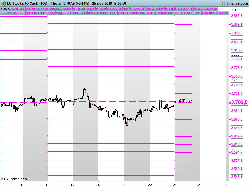
Task: Click date 19 on time axis
Action: [x=73, y=185]
